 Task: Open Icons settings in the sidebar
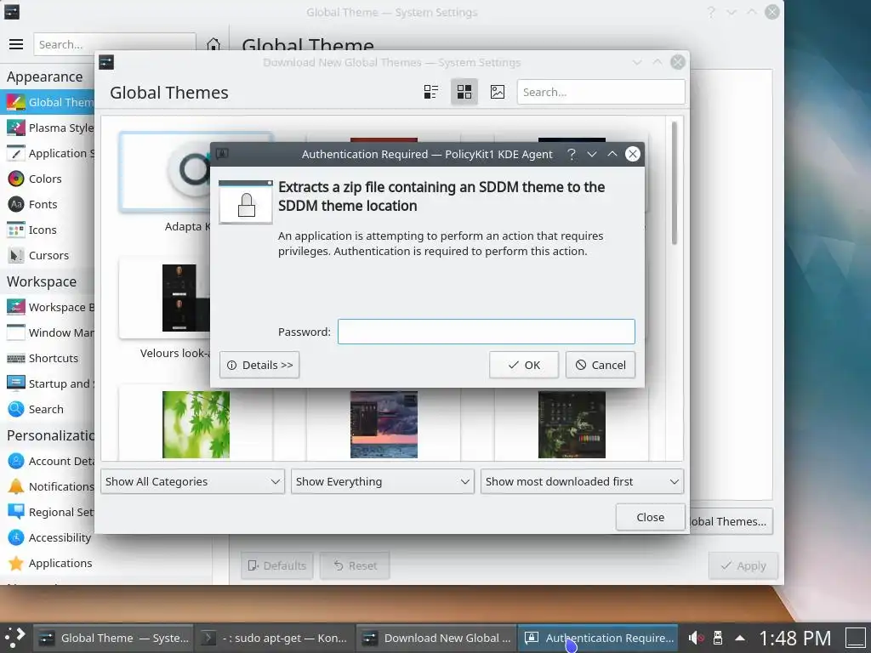48,230
